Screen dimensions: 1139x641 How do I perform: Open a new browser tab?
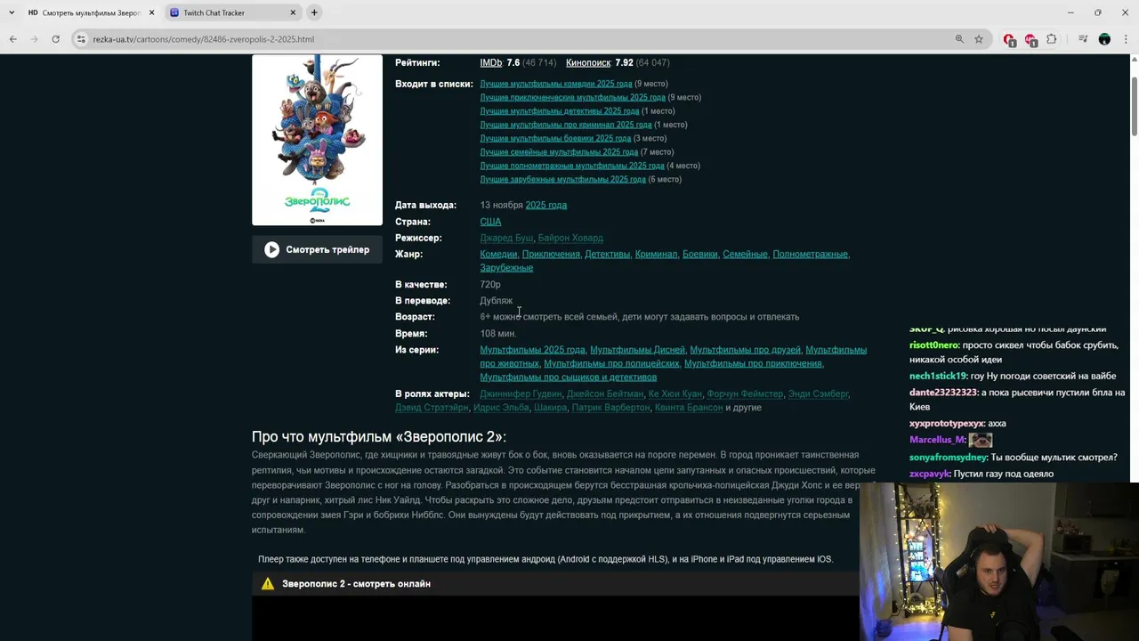pyautogui.click(x=314, y=12)
